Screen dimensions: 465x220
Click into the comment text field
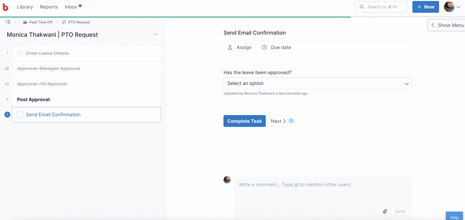[323, 192]
